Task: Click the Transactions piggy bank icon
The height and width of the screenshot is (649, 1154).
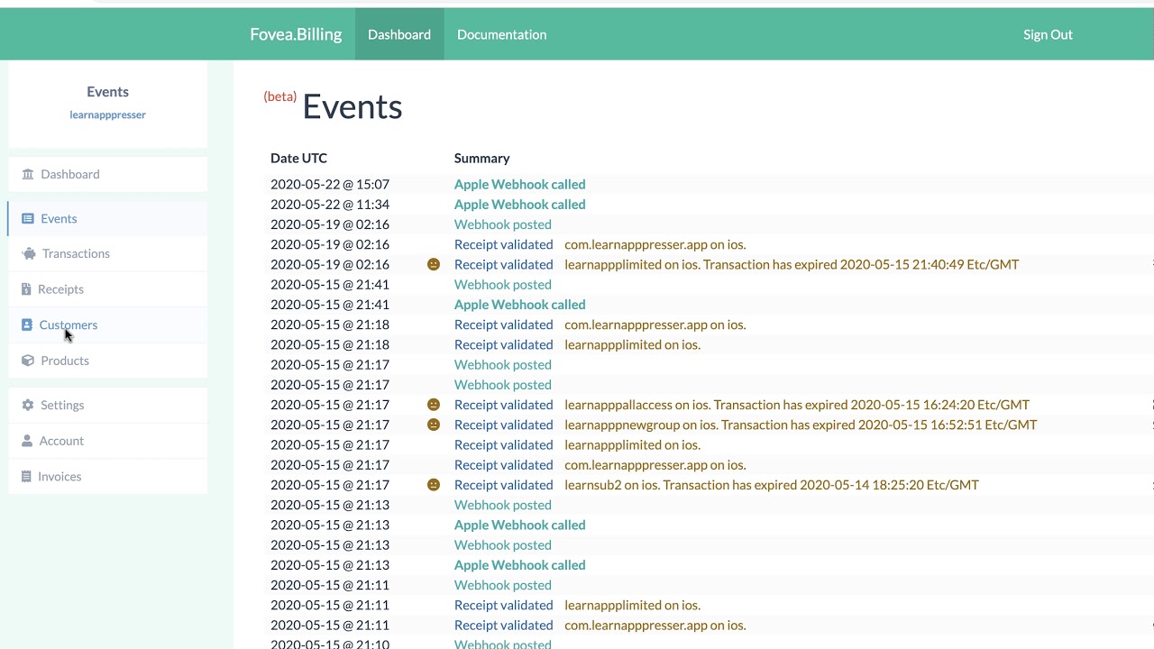Action: pos(29,253)
